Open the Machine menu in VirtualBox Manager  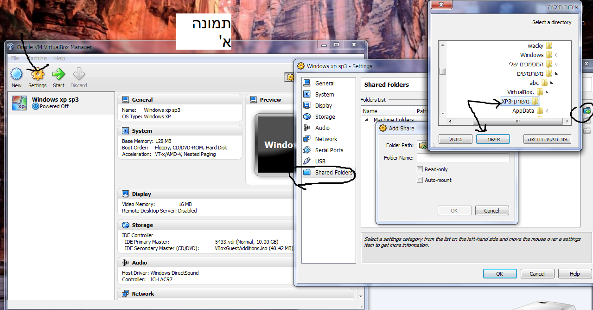pos(37,58)
